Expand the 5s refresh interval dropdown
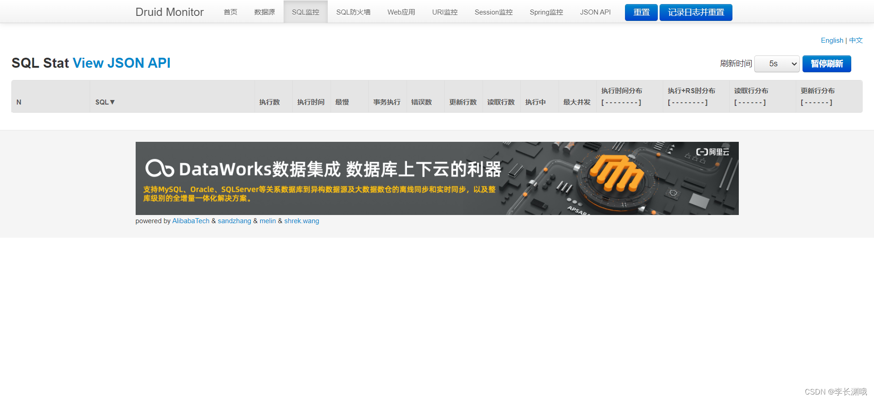Viewport: 874px width, 400px height. click(777, 64)
